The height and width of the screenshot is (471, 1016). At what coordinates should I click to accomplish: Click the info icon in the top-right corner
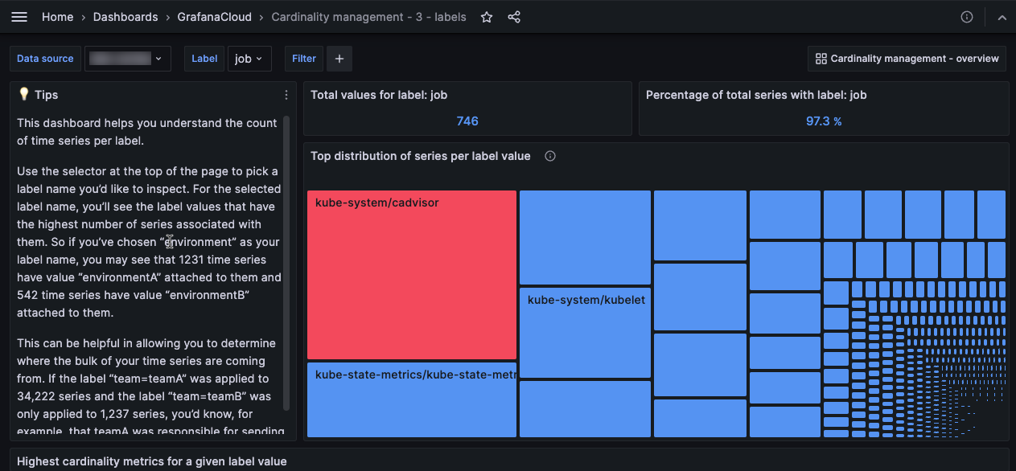(967, 16)
